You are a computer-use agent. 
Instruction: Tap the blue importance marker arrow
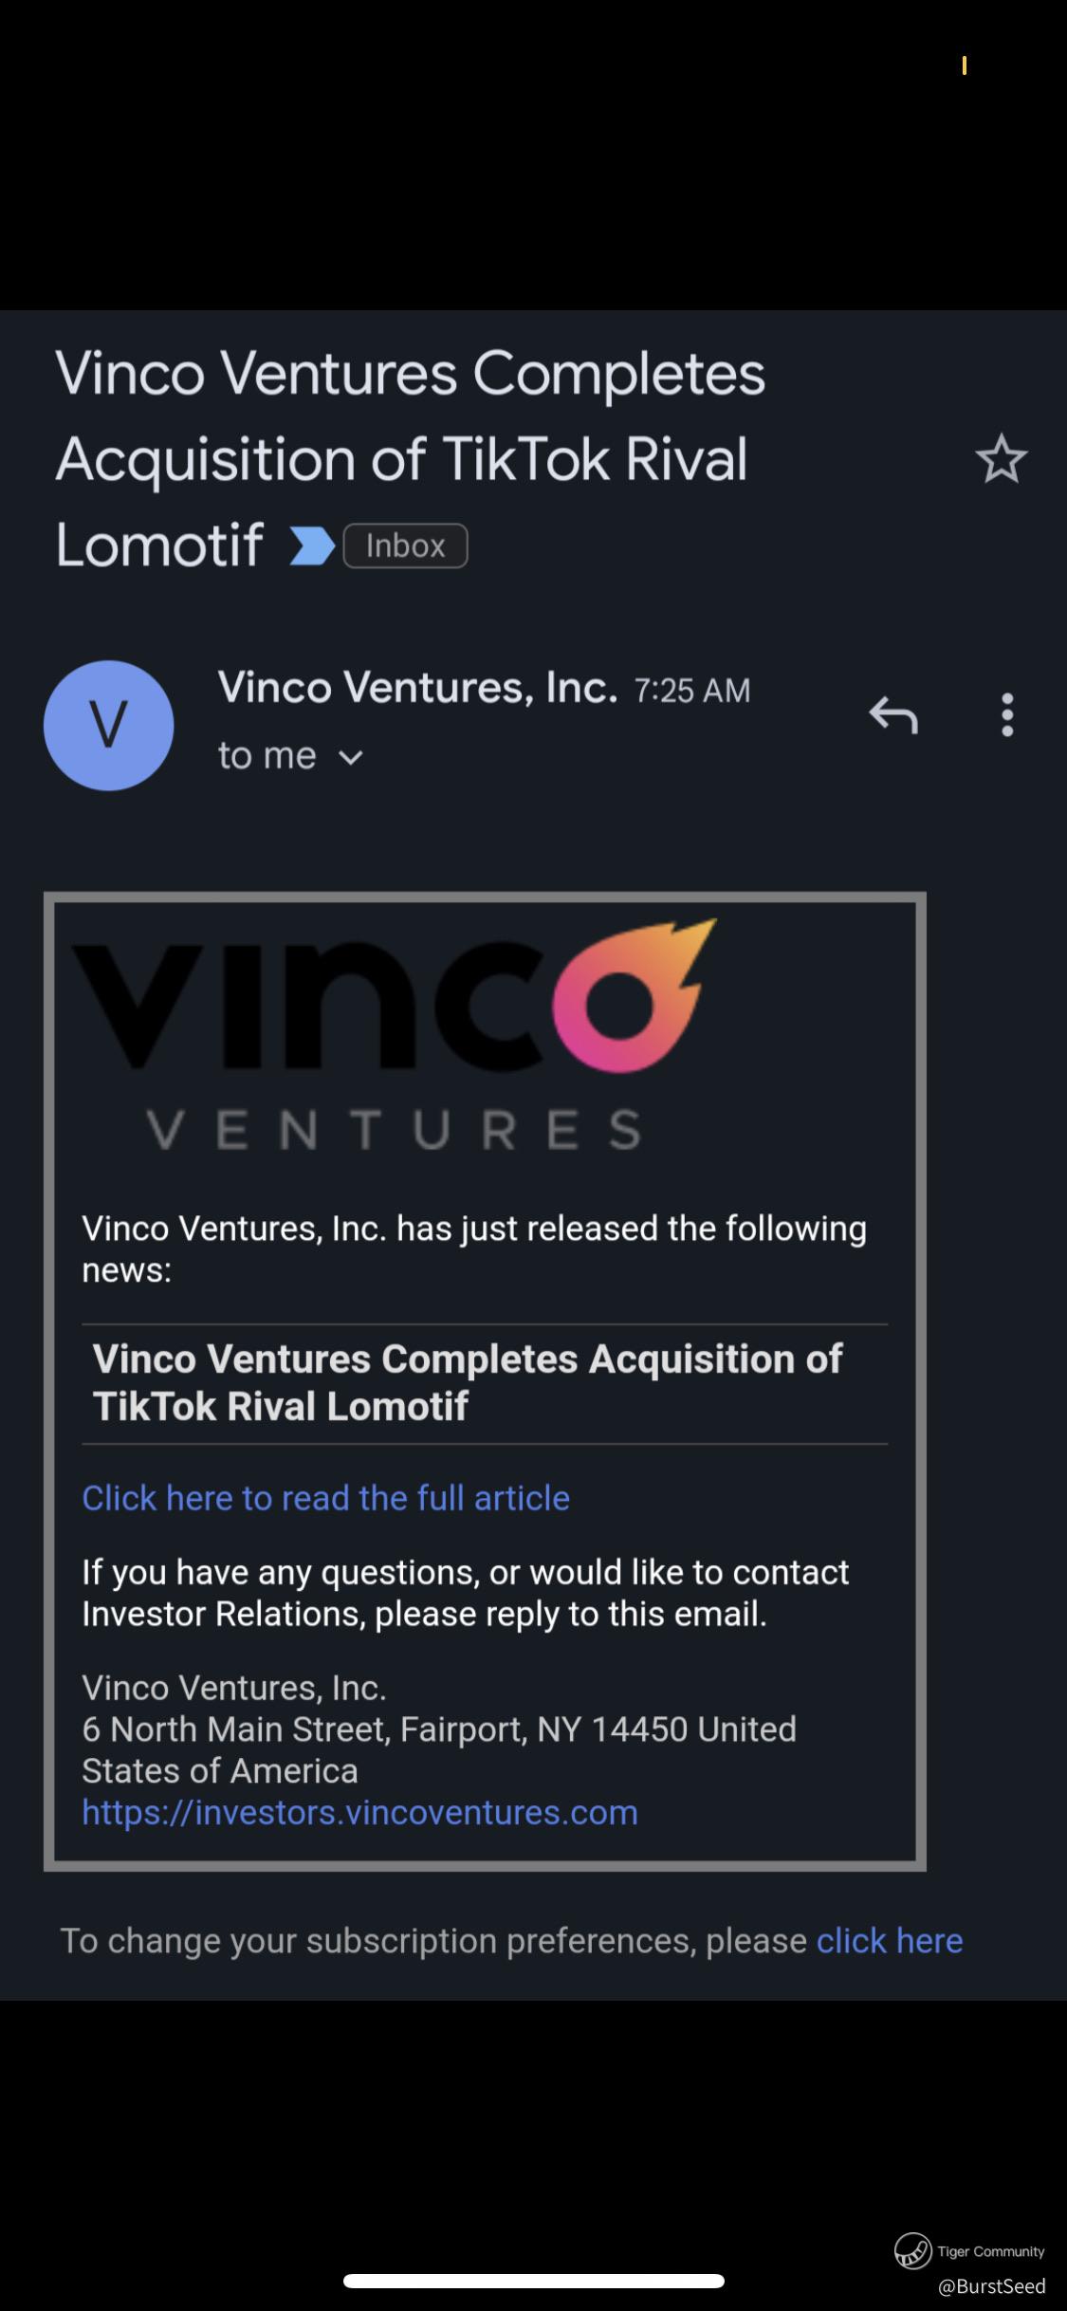pyautogui.click(x=312, y=546)
